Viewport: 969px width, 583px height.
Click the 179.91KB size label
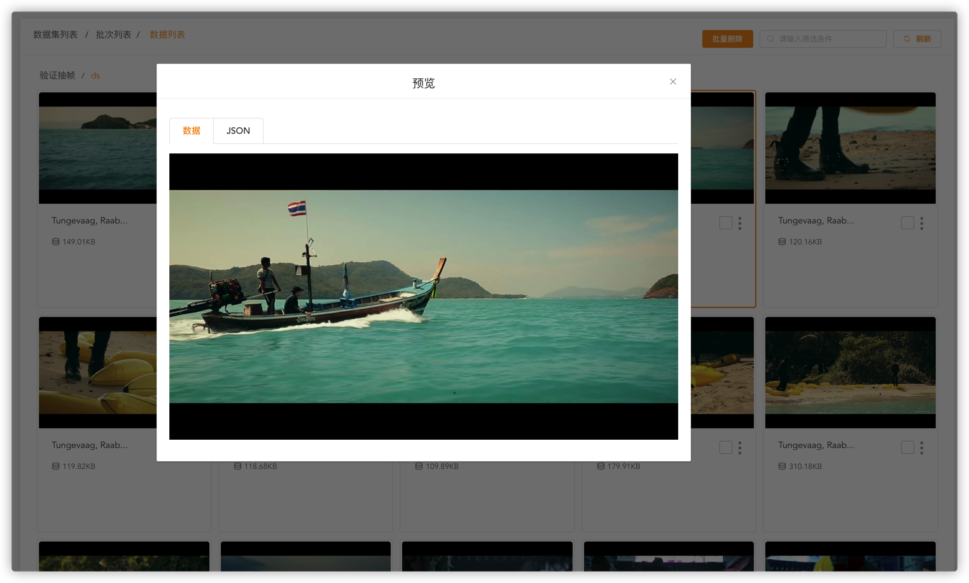tap(624, 467)
